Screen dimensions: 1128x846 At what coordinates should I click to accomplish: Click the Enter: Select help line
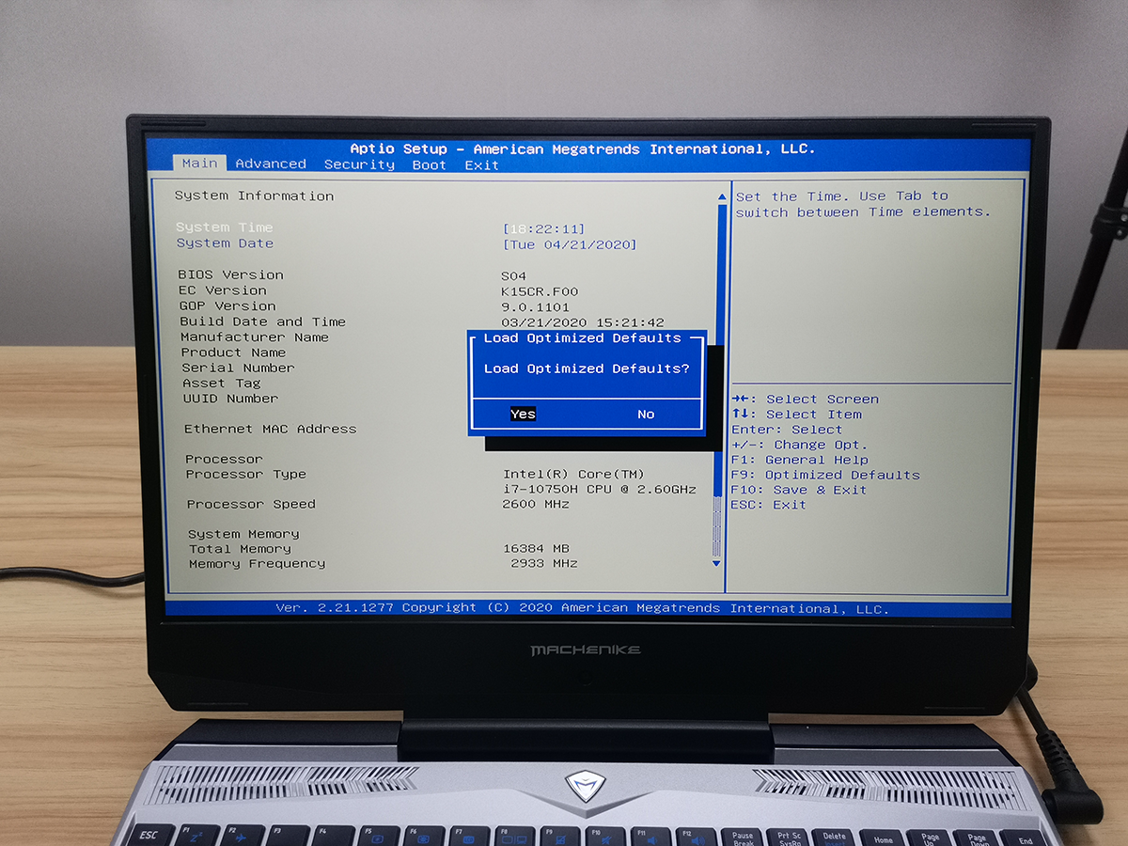787,430
